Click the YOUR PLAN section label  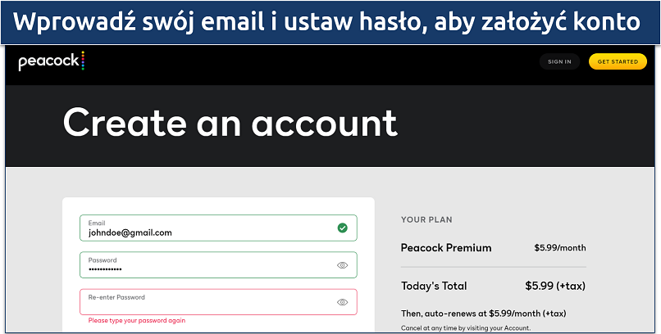426,219
